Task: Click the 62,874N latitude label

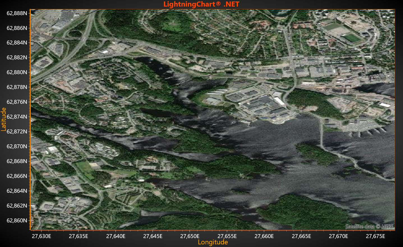Action: click(17, 117)
